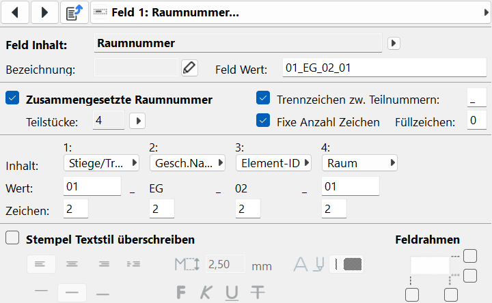Enable Stempel Textstil überschreiben
492x303 pixels.
[12, 239]
